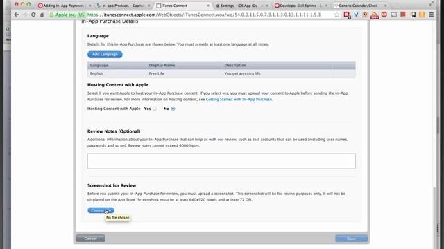Click the Screenshot for Review heading
This screenshot has height=249, width=444.
click(x=112, y=185)
